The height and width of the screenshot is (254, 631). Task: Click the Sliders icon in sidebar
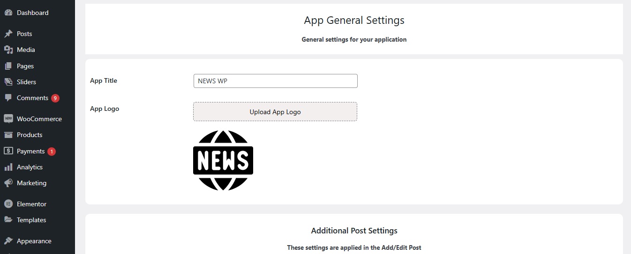click(x=8, y=82)
